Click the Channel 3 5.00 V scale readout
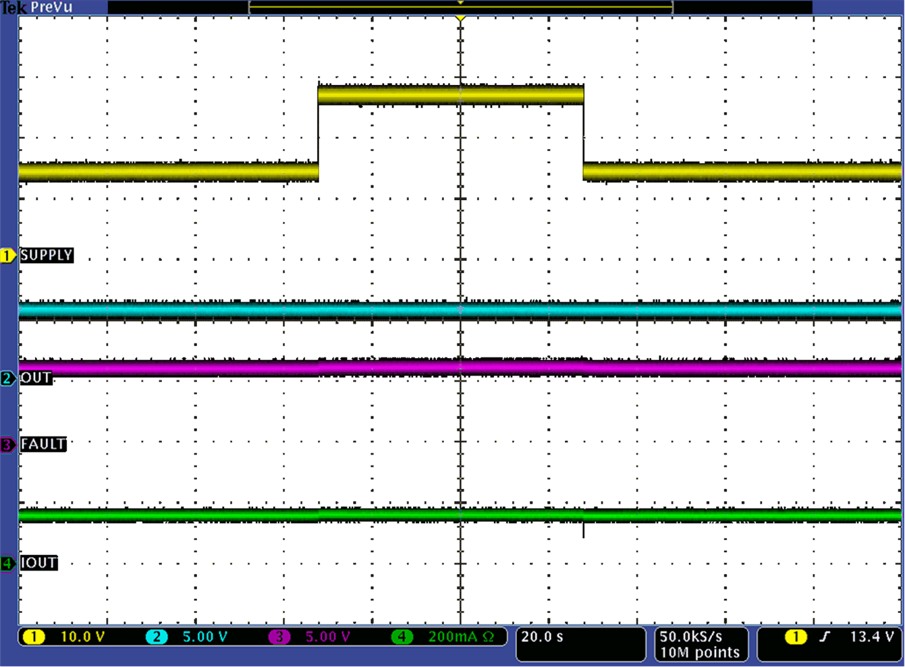Viewport: 905px width, 667px height. click(x=326, y=636)
